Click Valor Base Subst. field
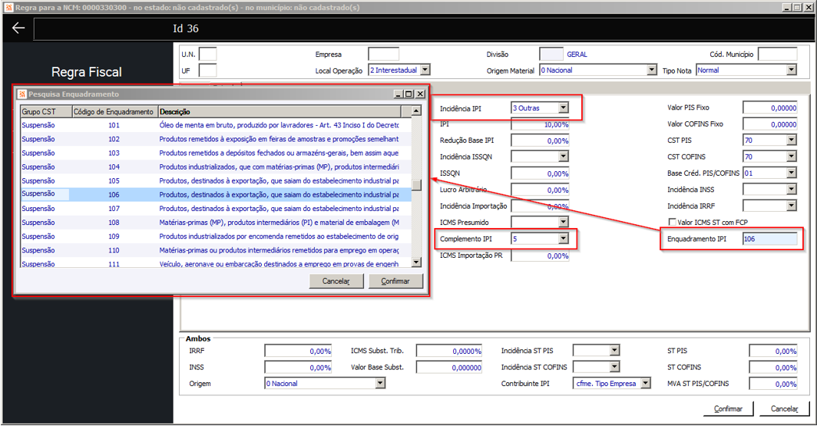This screenshot has width=817, height=426. point(449,367)
